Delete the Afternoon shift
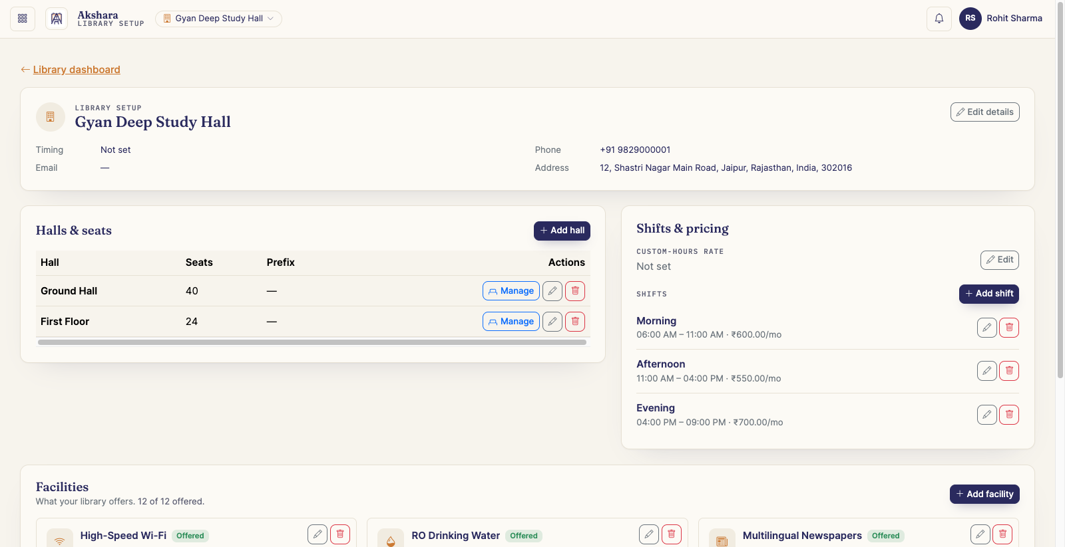Screen dimensions: 1065x547 click(x=1009, y=371)
